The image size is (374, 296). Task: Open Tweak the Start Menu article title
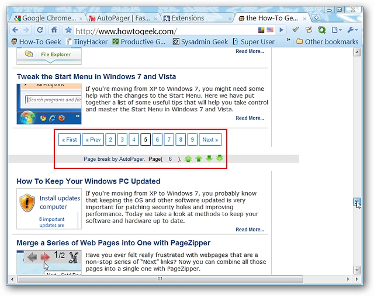(x=96, y=76)
